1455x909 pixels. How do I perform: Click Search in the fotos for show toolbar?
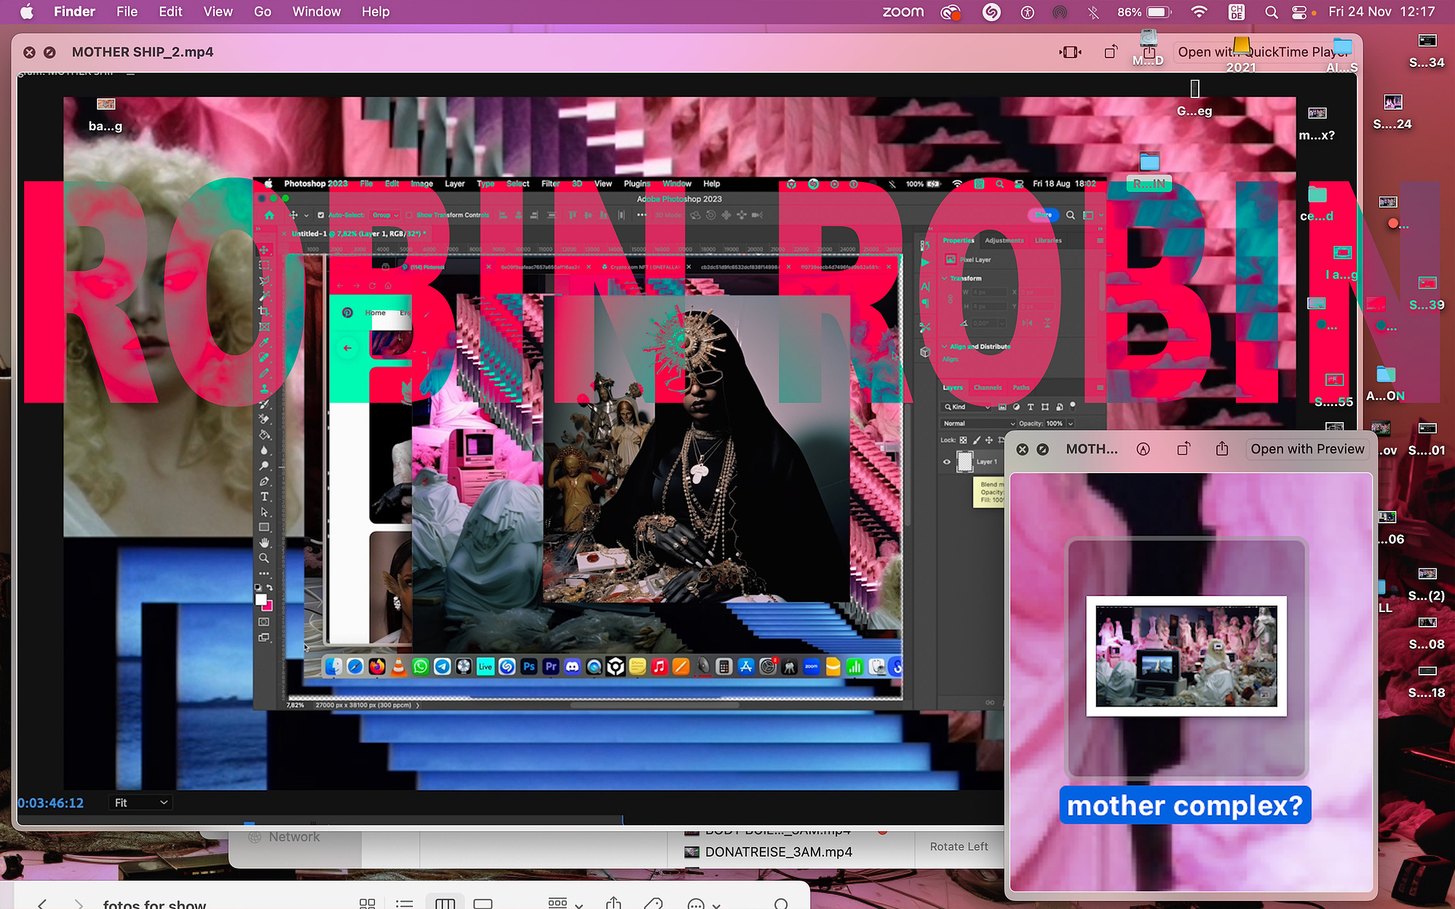click(x=781, y=904)
